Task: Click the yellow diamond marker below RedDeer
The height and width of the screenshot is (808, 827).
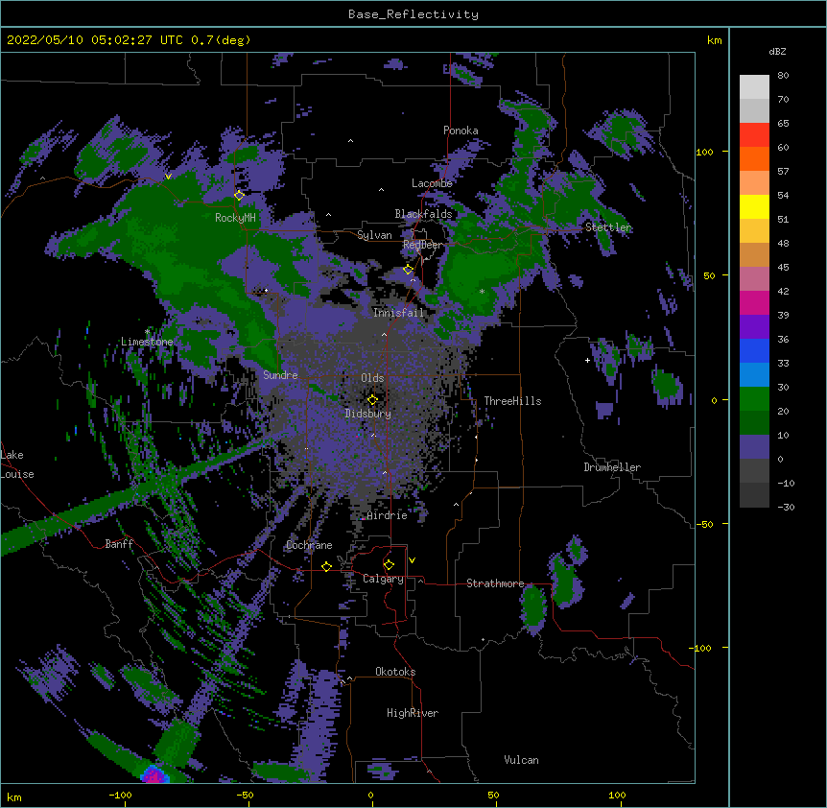Action: click(408, 270)
